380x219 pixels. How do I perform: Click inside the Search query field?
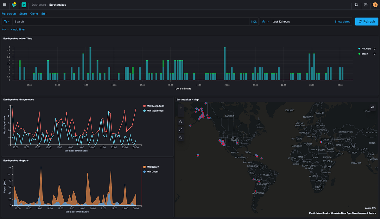[127, 21]
